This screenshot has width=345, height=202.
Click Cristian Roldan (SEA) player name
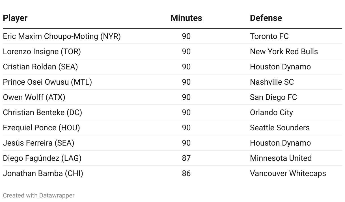(40, 67)
